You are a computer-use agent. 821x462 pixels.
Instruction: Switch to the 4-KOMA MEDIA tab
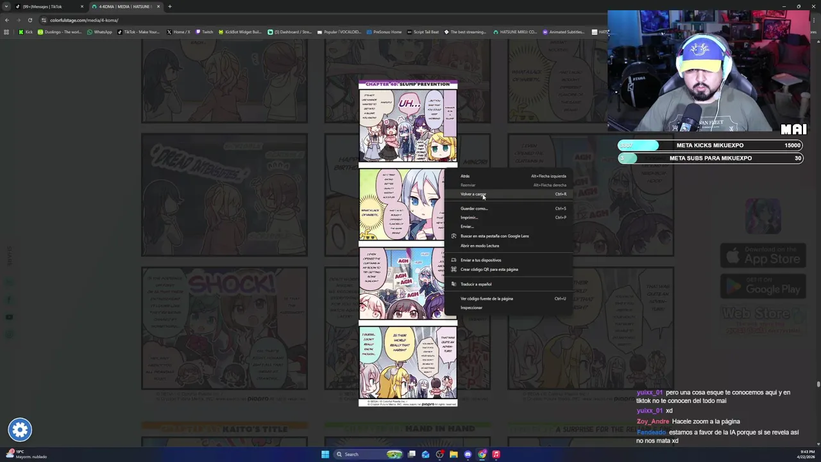125,6
